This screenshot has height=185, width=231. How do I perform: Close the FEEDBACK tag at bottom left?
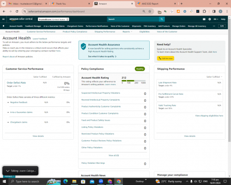click(x=14, y=176)
